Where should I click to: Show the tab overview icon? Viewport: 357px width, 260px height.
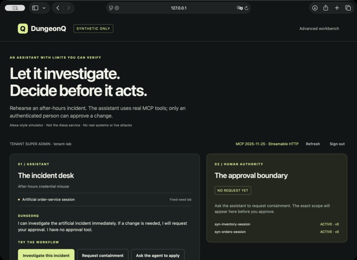click(348, 8)
